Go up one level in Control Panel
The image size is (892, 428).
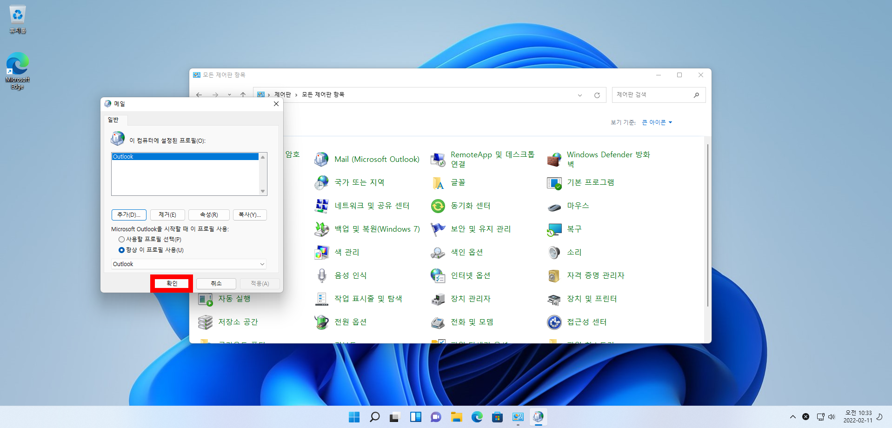tap(243, 95)
